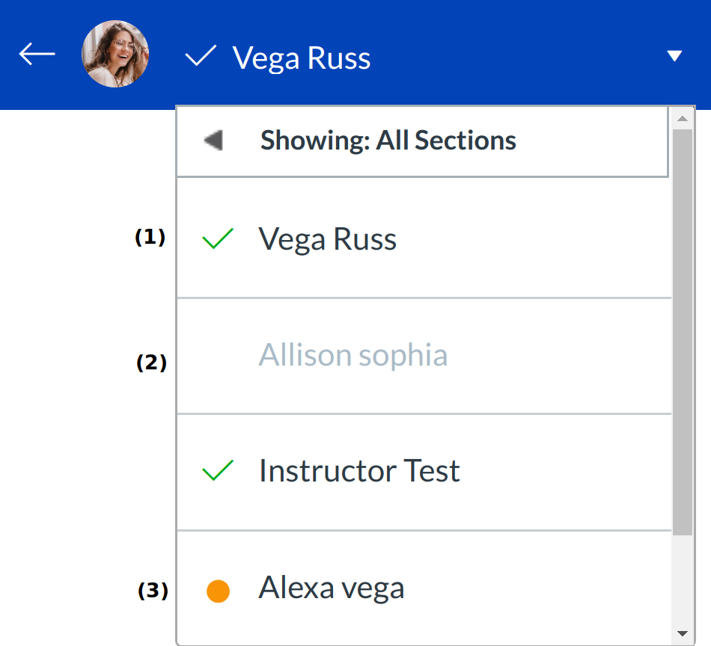
Task: Click the scrollbar down arrow
Action: pos(682,634)
